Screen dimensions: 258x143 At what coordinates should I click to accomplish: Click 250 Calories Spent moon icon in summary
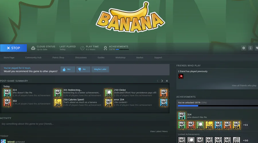58,102
